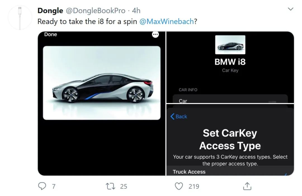Click the 219 likes count
The image size is (302, 196).
point(194,186)
